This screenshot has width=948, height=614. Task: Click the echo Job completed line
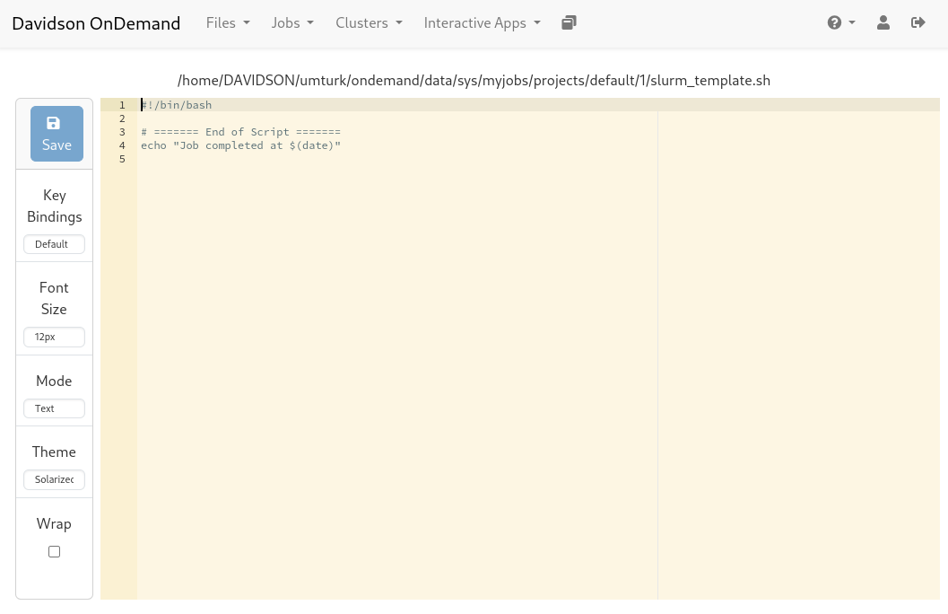(x=240, y=145)
